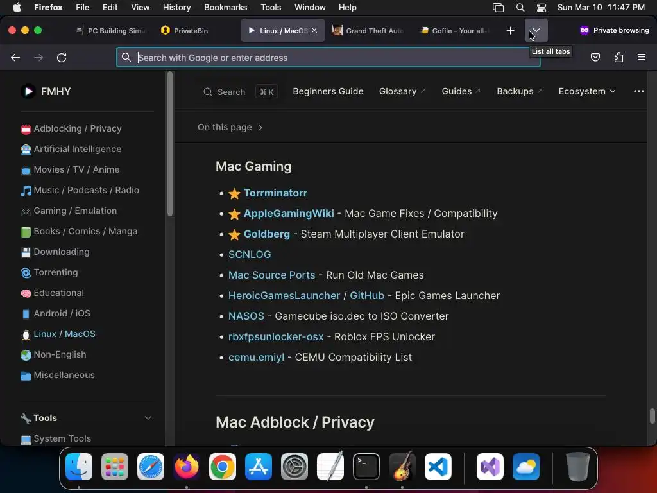
Task: Launch GarageBand from the dock
Action: [x=402, y=467]
